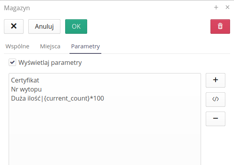
Task: Click the black X close-form button
Action: [14, 26]
